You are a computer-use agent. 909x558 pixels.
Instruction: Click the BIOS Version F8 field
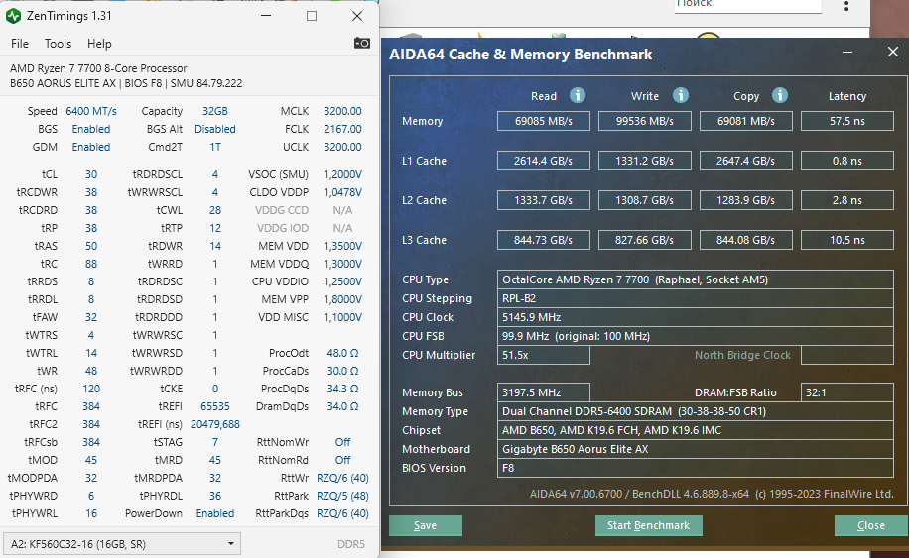[695, 468]
